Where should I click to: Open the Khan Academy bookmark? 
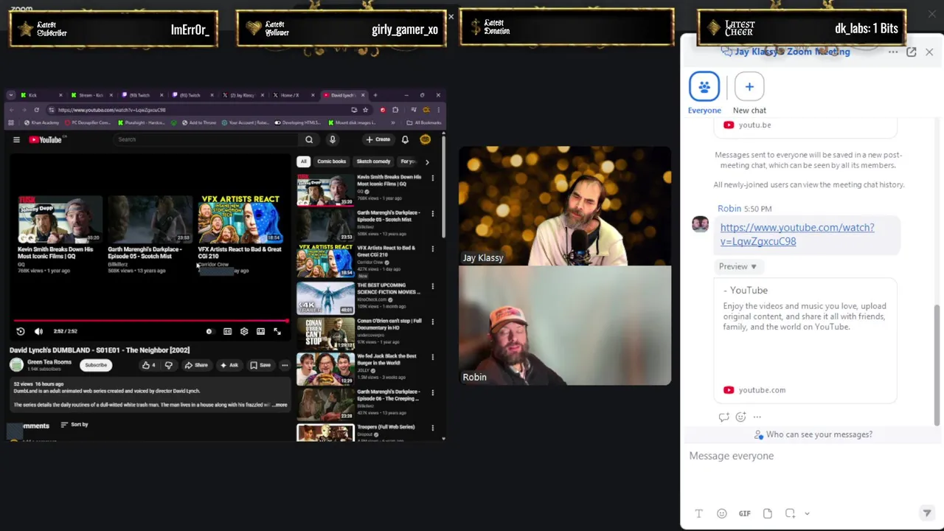click(x=41, y=122)
